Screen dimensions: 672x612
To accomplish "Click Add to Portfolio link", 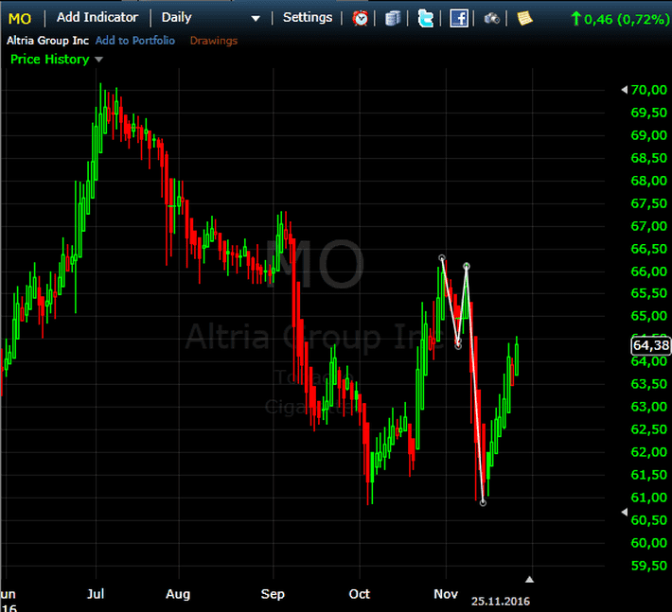I will (x=135, y=41).
